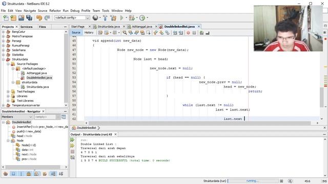Toggle Show Fields filter in Navigator
This screenshot has height=184, width=328.
tap(13, 174)
